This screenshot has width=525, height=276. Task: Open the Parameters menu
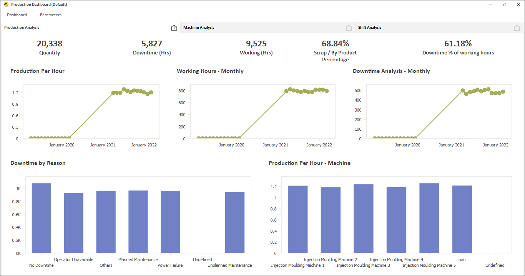point(51,15)
